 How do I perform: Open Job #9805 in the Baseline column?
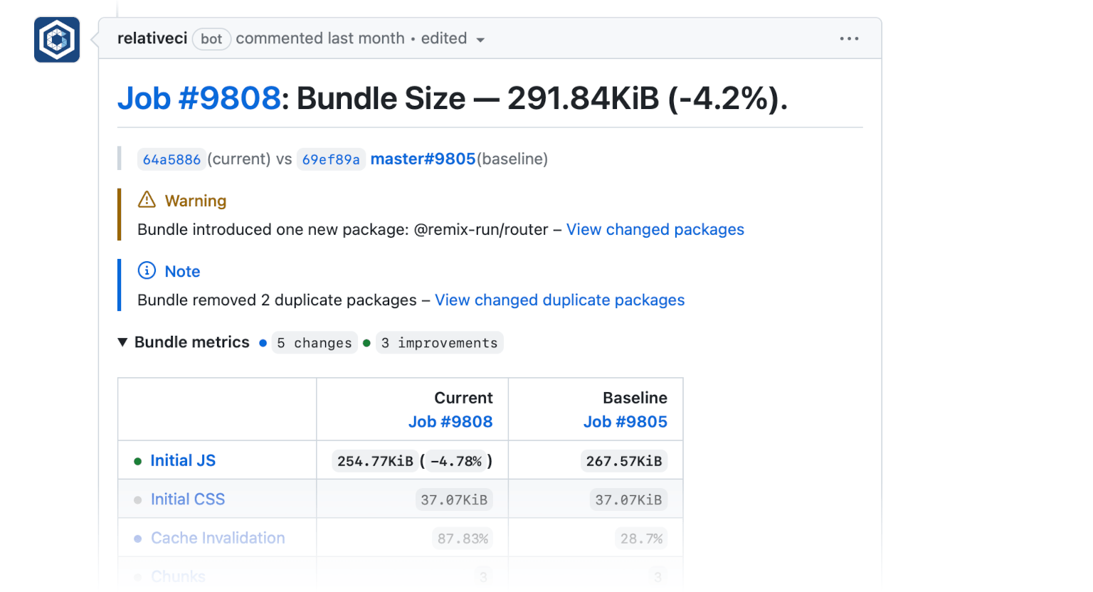[x=625, y=421]
